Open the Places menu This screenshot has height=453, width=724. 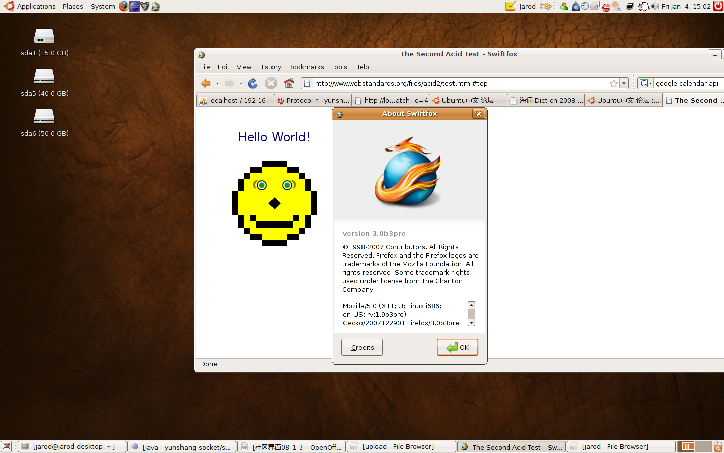point(73,6)
